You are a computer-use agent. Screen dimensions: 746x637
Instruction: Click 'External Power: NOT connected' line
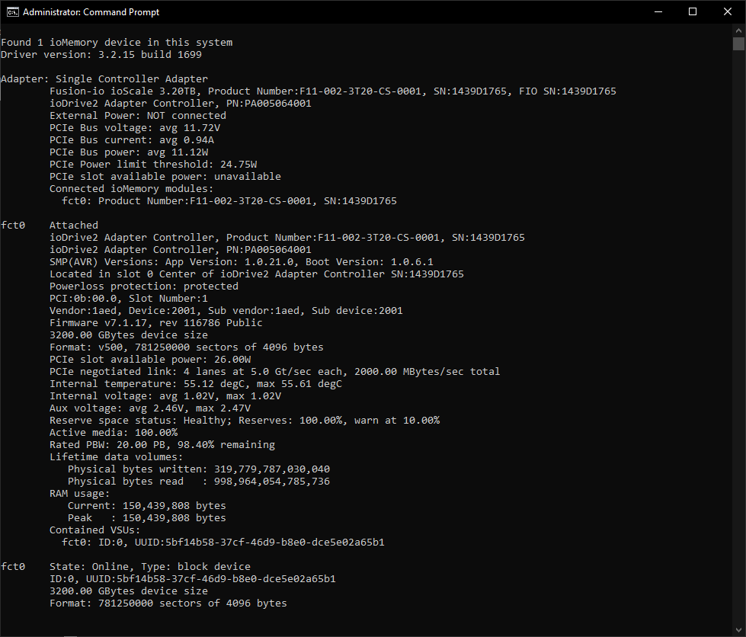pos(137,116)
